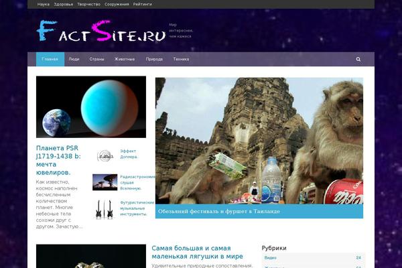
Task: Open the planets image thumbnail
Action: tap(91, 107)
